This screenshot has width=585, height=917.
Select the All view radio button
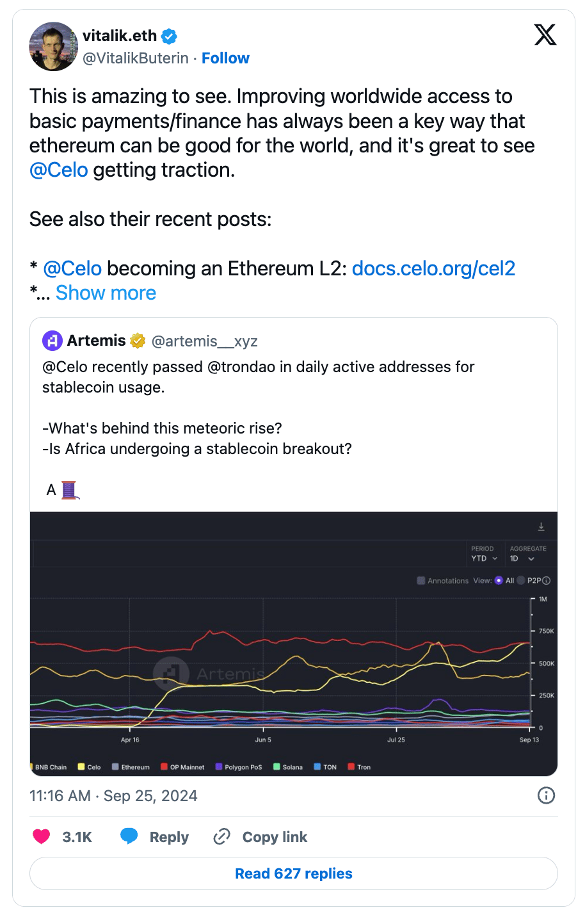click(499, 581)
